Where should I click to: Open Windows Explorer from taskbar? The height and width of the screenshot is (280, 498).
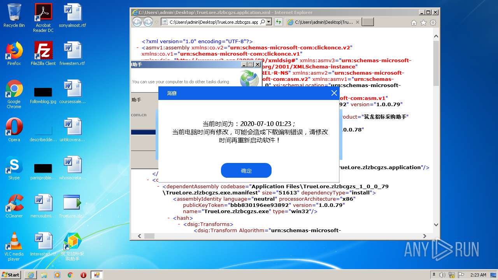pyautogui.click(x=44, y=275)
